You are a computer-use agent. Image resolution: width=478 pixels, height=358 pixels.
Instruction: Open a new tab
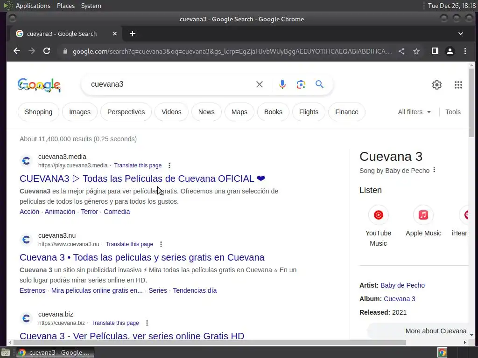coord(132,34)
